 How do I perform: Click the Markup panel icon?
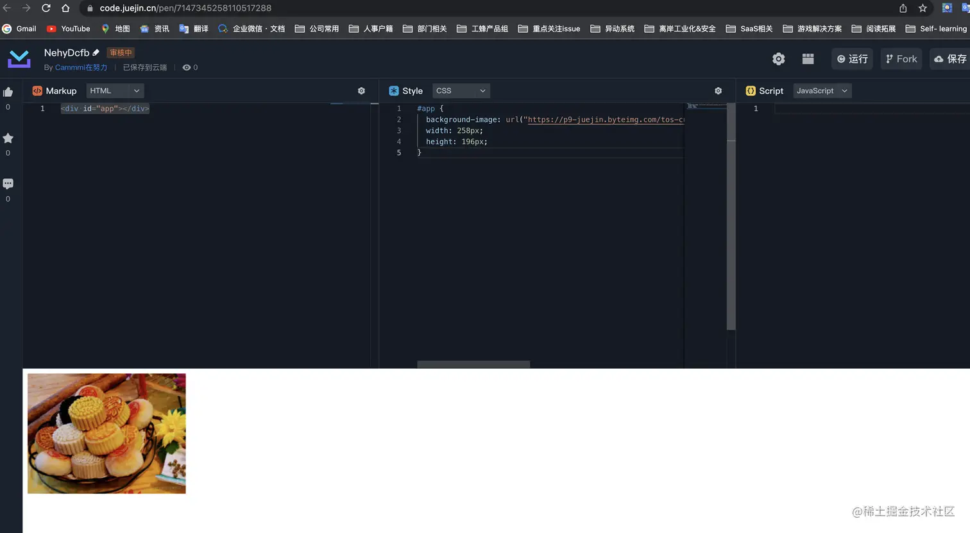(x=37, y=91)
